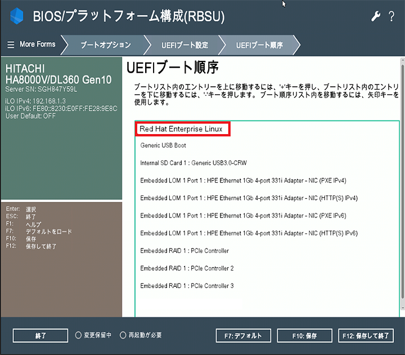Image resolution: width=405 pixels, height=355 pixels.
Task: Select Generic USB Boot entry
Action: tap(163, 145)
